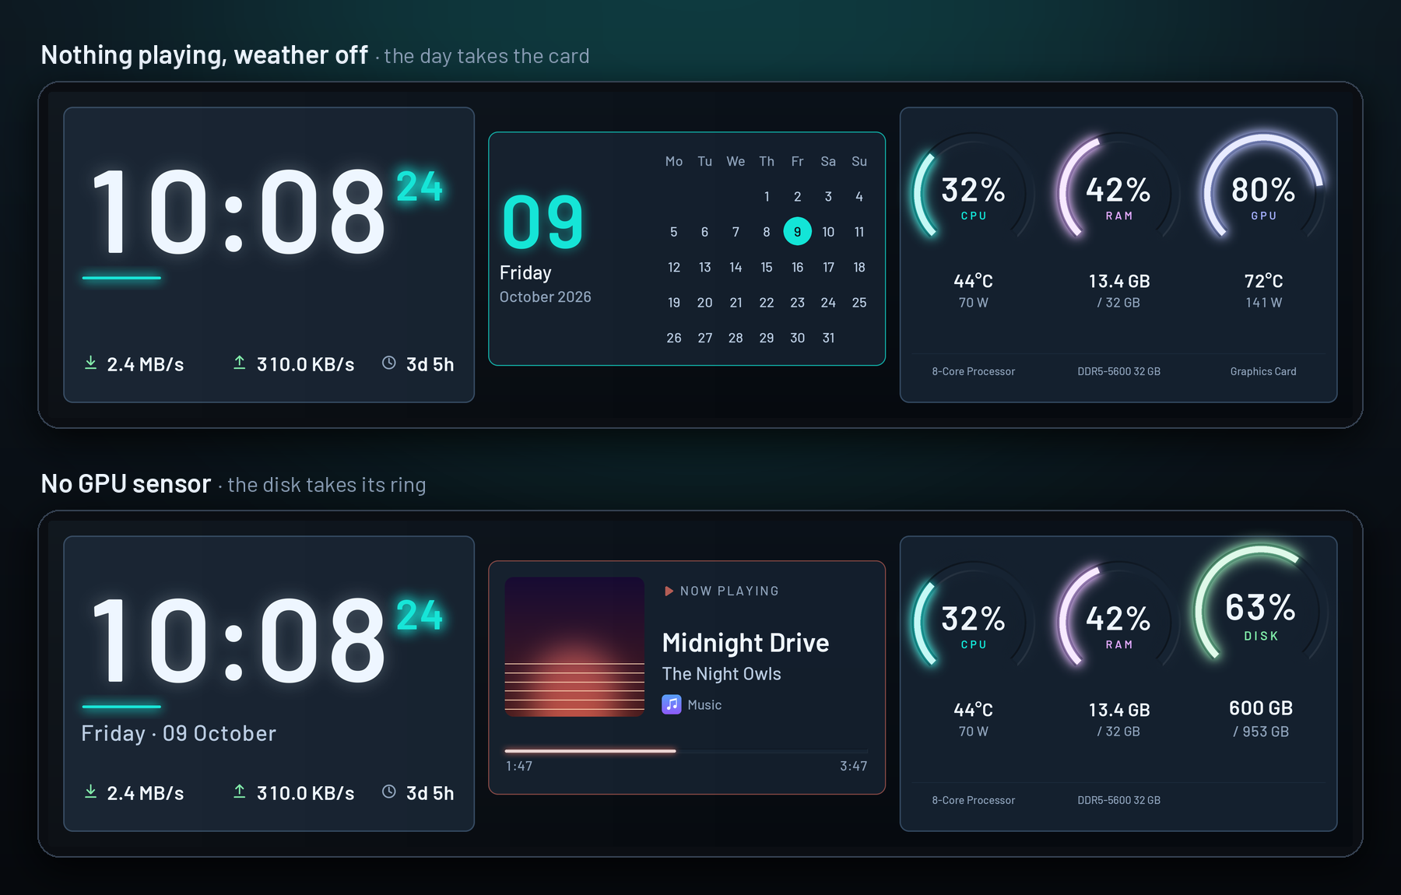1401x895 pixels.
Task: Click the 'Su' weekday header
Action: 859,161
